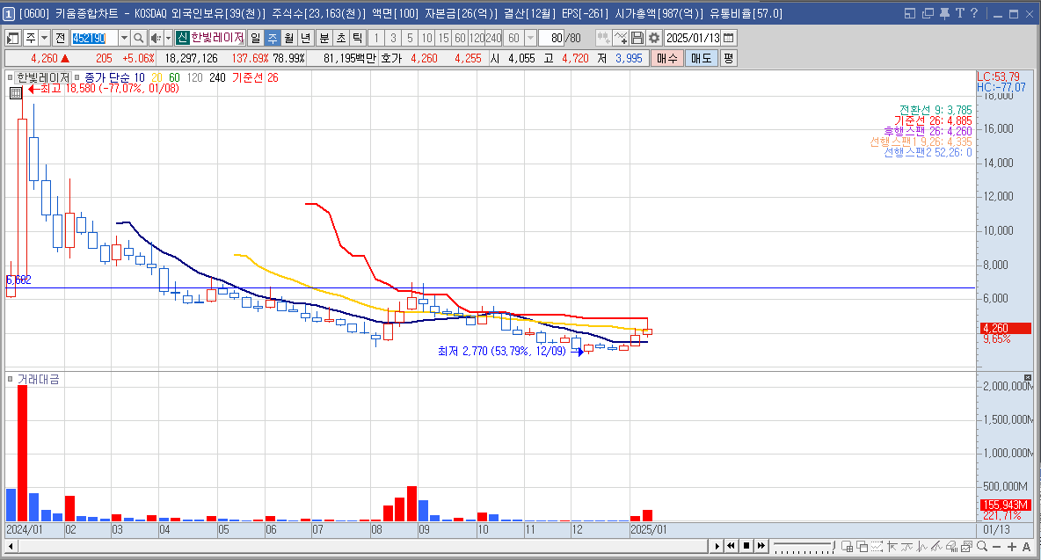Click the speaker sound icon
Viewport: 1041px width, 560px height.
click(x=156, y=38)
